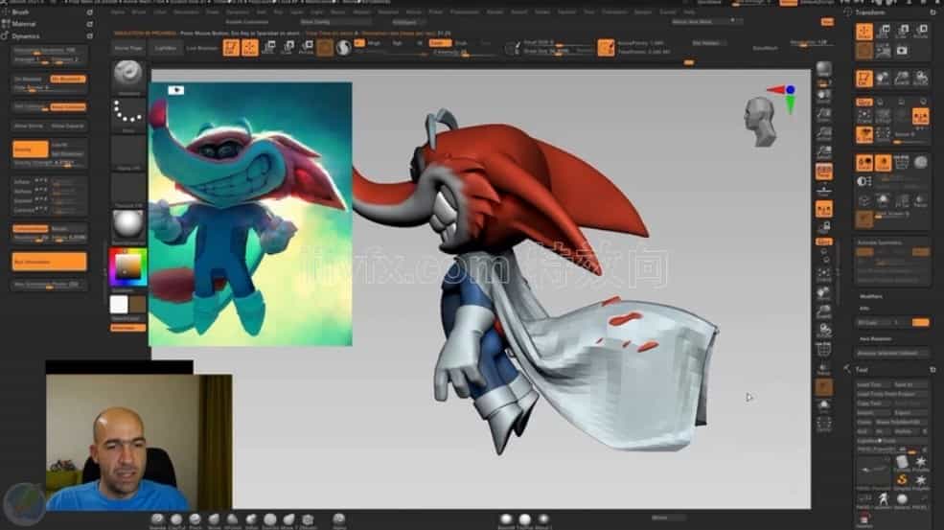
Task: Toggle the Xyz button in Transform palette
Action: (863, 103)
